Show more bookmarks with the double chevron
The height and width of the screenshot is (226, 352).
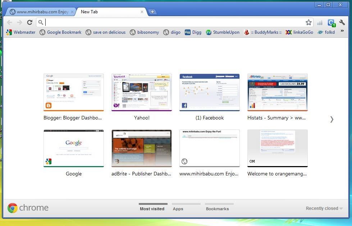342,31
